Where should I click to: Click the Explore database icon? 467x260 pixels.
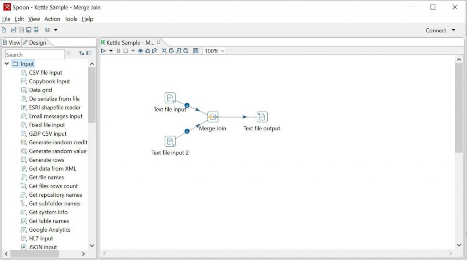pyautogui.click(x=186, y=51)
